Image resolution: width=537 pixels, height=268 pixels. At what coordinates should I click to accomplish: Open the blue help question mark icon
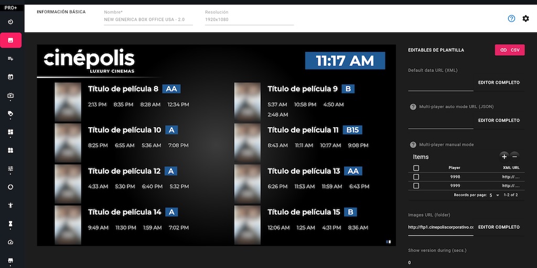point(512,19)
